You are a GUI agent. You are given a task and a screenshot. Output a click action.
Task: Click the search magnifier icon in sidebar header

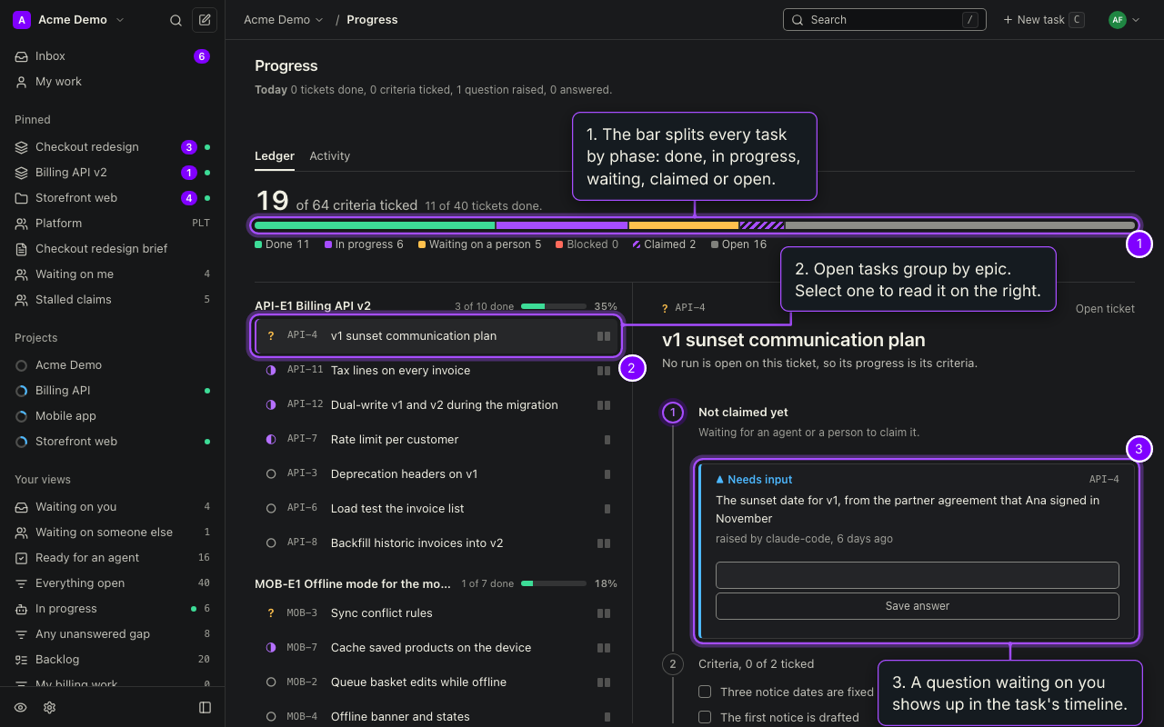pos(176,20)
